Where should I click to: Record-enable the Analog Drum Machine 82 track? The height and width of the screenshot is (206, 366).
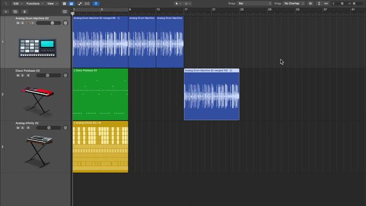click(28, 23)
